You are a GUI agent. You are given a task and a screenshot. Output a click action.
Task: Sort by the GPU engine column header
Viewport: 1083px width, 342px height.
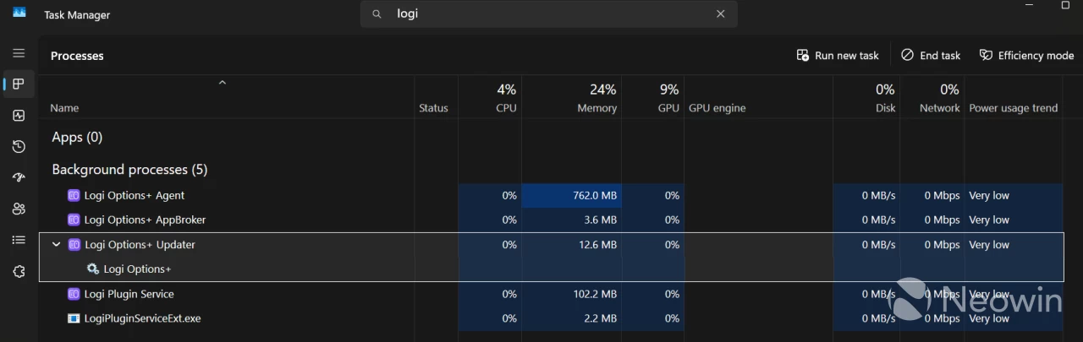(717, 108)
